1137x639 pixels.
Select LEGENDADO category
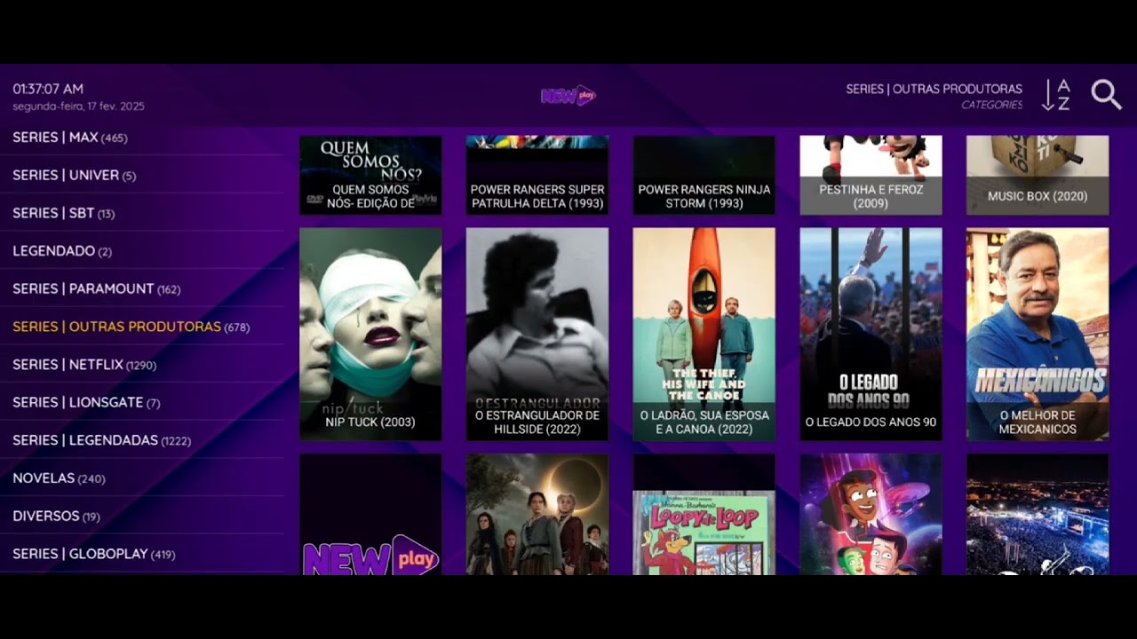click(x=142, y=251)
